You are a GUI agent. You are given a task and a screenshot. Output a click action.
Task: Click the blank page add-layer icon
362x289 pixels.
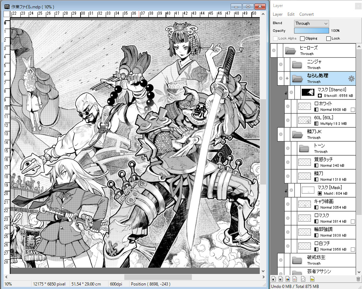pos(303,279)
